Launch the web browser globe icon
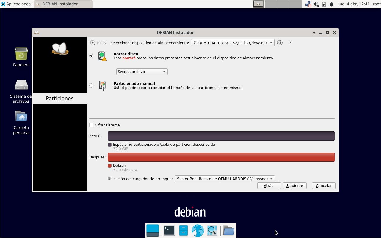 197,231
